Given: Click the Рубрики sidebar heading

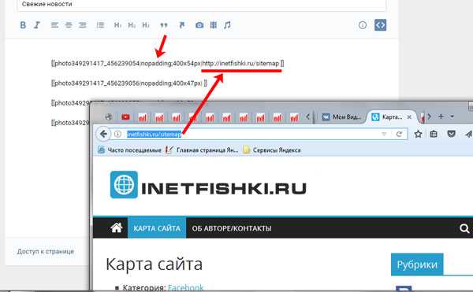Looking at the screenshot, I should [x=417, y=264].
